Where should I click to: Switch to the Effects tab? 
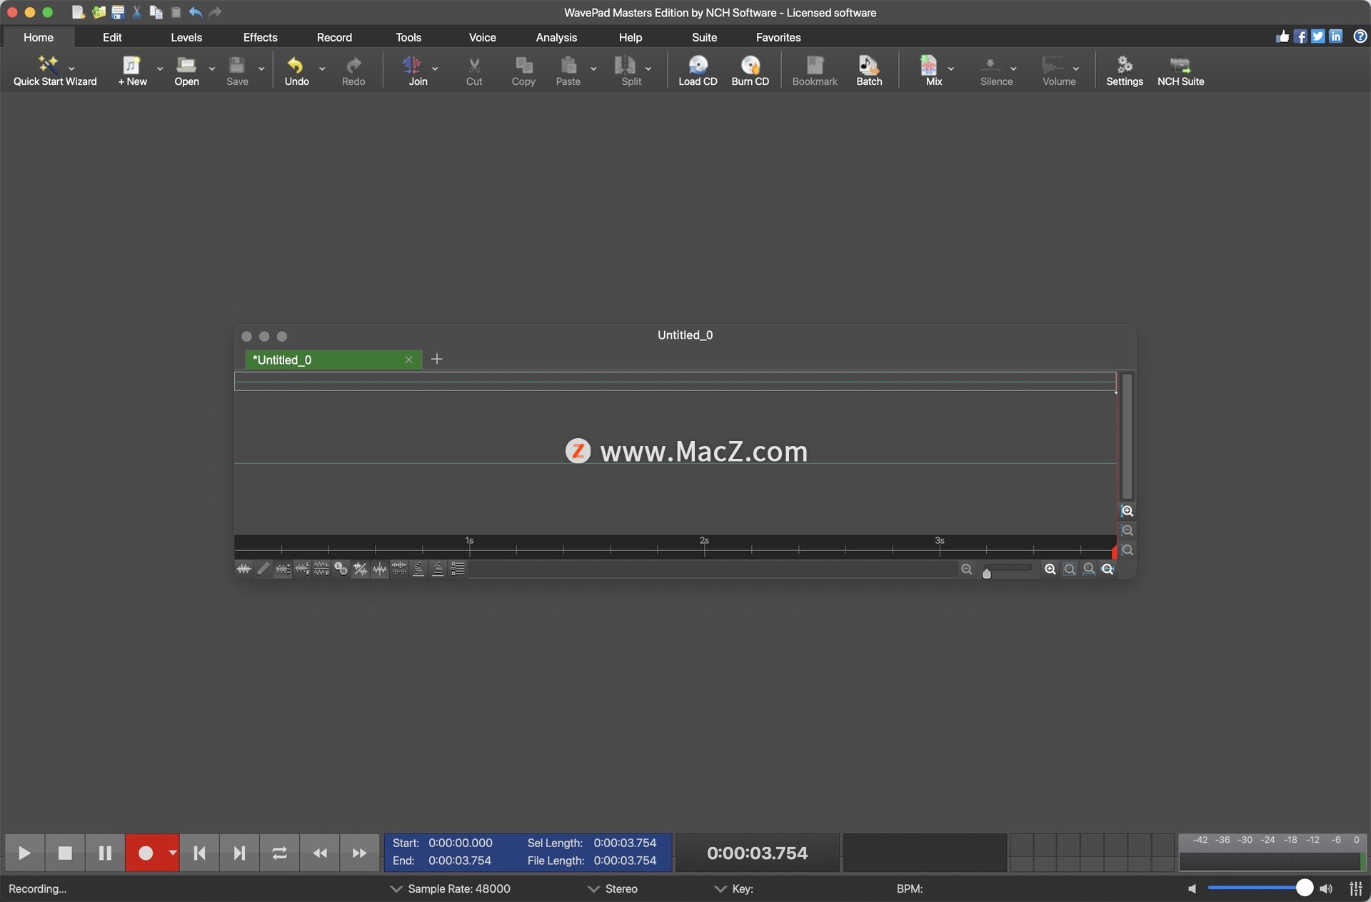pyautogui.click(x=260, y=37)
